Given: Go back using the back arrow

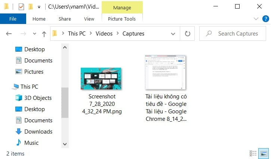Looking at the screenshot, I should 9,34.
